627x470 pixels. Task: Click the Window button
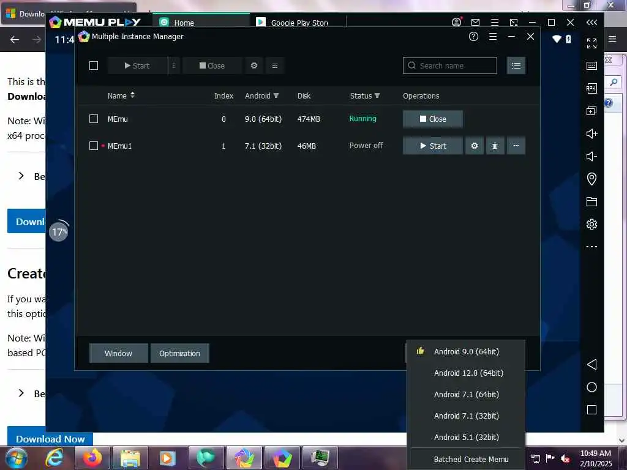(118, 353)
